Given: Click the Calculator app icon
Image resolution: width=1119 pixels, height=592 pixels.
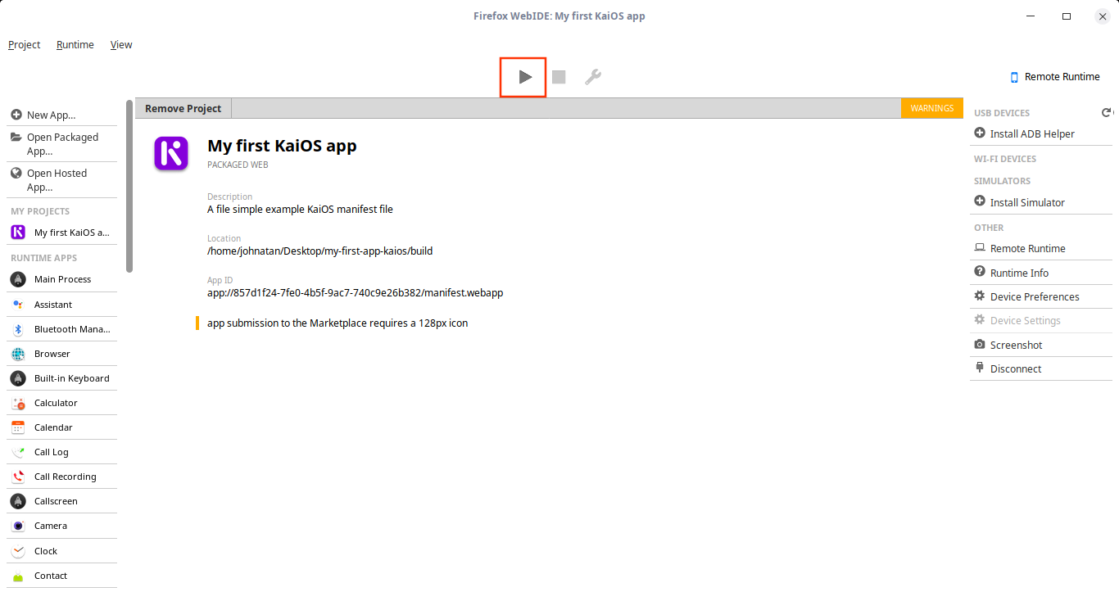Looking at the screenshot, I should pyautogui.click(x=18, y=403).
